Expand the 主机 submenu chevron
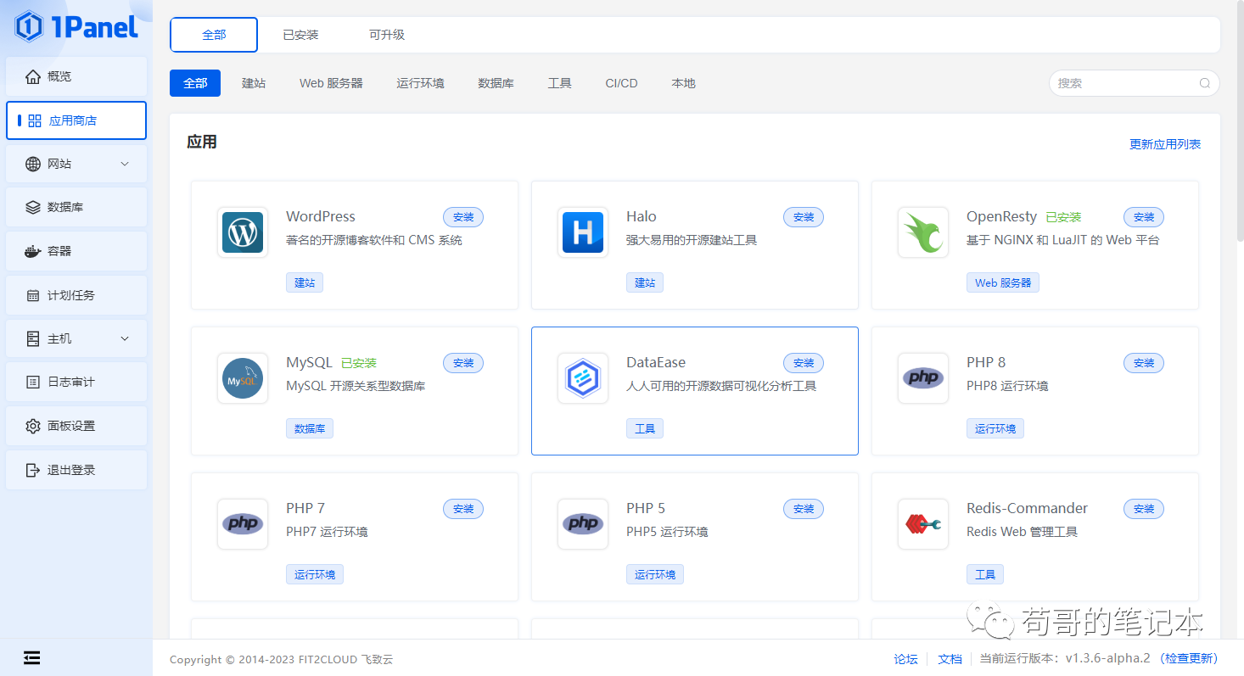The width and height of the screenshot is (1244, 676). click(125, 338)
